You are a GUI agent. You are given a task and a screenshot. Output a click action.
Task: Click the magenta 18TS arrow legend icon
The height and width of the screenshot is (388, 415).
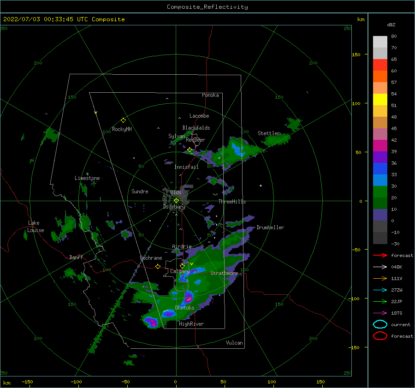(x=380, y=313)
